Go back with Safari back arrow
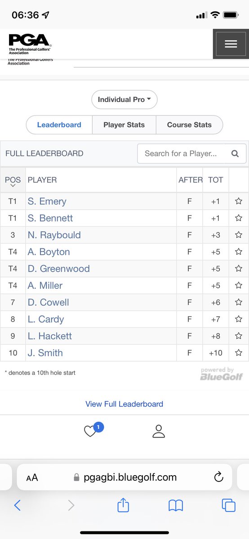This screenshot has width=249, height=539. click(x=17, y=505)
